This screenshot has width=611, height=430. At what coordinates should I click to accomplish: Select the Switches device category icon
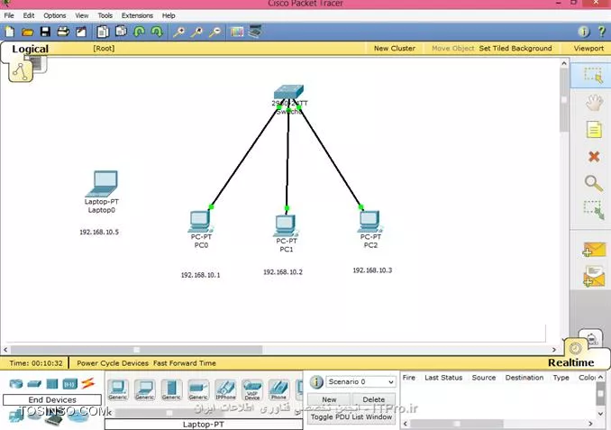[34, 384]
